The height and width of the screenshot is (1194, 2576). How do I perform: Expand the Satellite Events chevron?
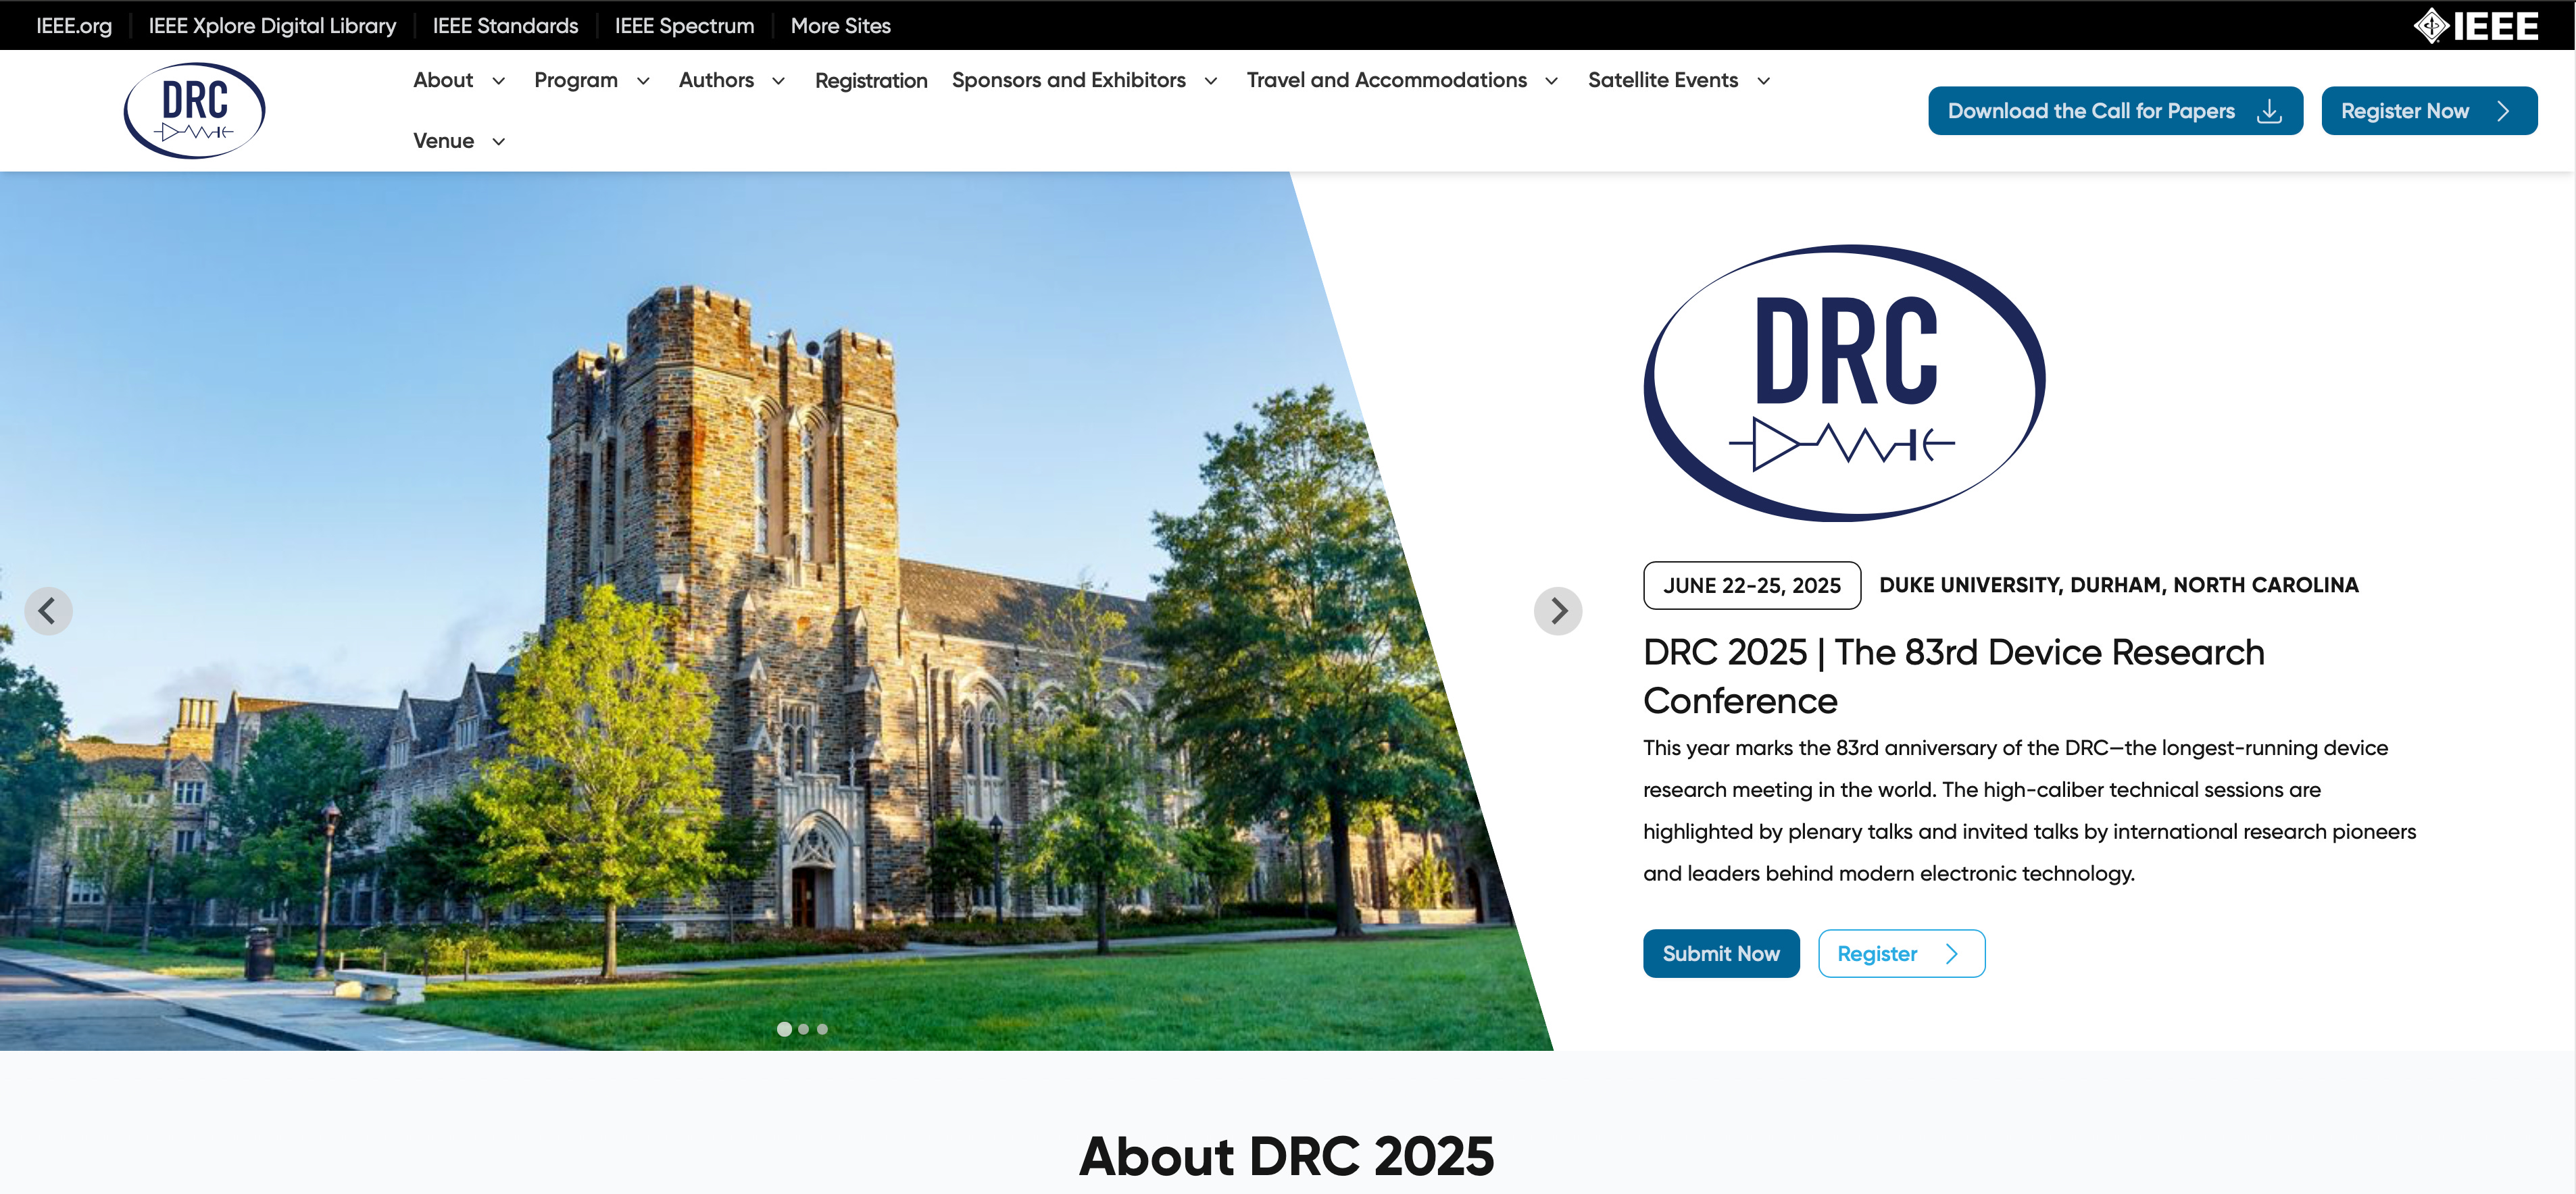pyautogui.click(x=1763, y=81)
